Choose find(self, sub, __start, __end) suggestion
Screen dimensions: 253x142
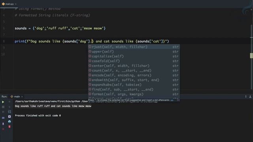pyautogui.click(x=134, y=90)
